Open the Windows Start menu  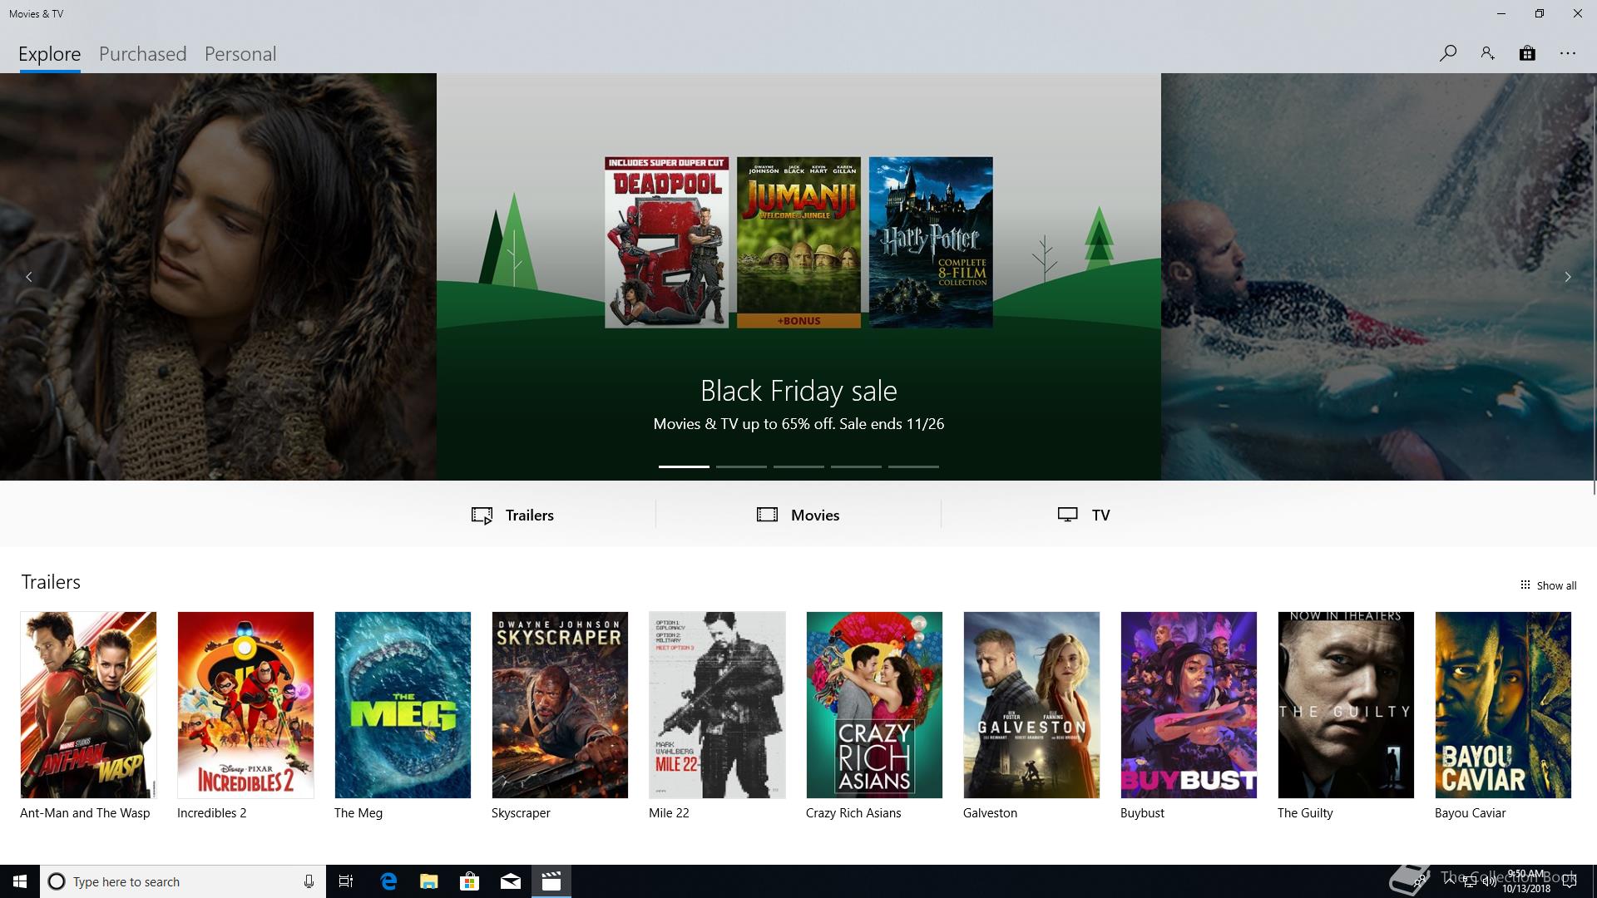pyautogui.click(x=20, y=881)
